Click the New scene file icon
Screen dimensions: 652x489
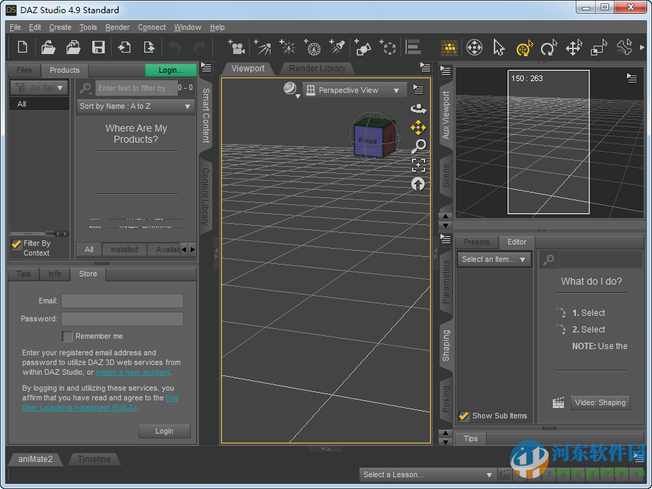(23, 48)
